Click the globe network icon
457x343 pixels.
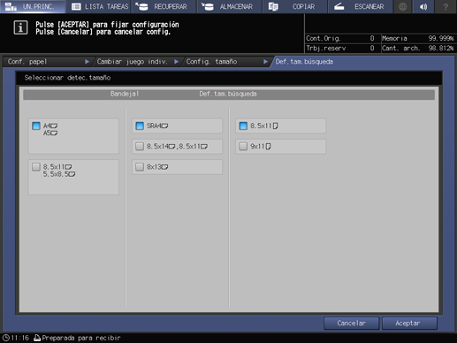[403, 6]
